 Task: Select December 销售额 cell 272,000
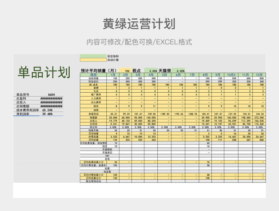[259, 117]
